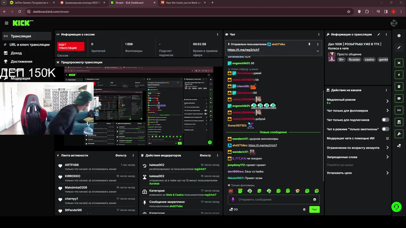Toggle the channel actions panel icon in sidebar
This screenshot has height=228, width=406.
click(399, 122)
